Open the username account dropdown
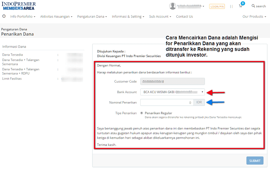This screenshot has width=270, height=170. pyautogui.click(x=191, y=7)
